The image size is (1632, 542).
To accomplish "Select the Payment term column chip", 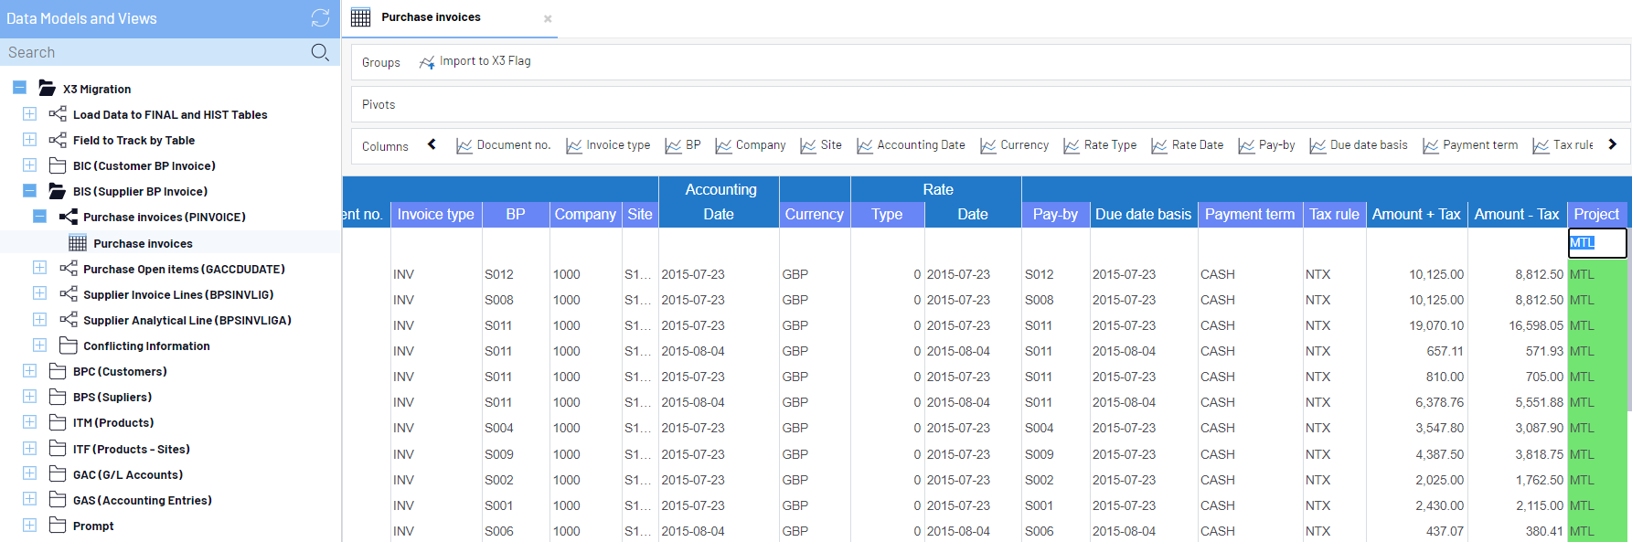I will pyautogui.click(x=1470, y=145).
